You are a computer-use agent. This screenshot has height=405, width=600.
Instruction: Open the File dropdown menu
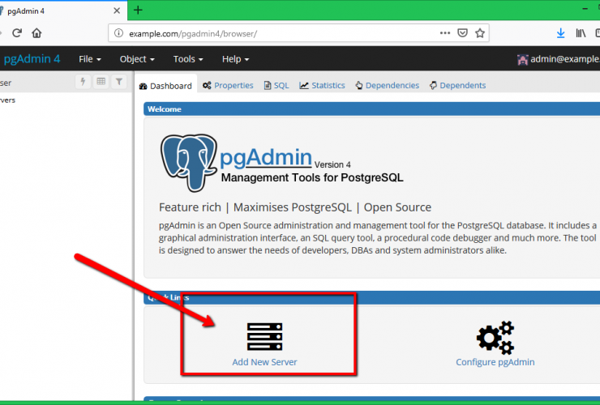(x=89, y=59)
